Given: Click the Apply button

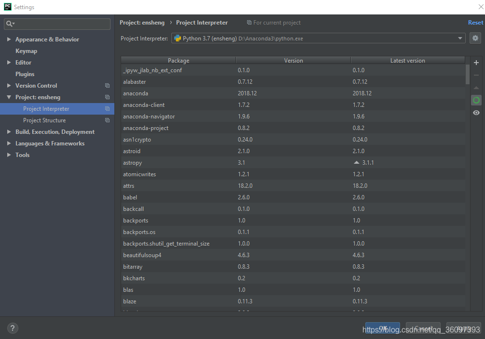Looking at the screenshot, I should click(463, 328).
